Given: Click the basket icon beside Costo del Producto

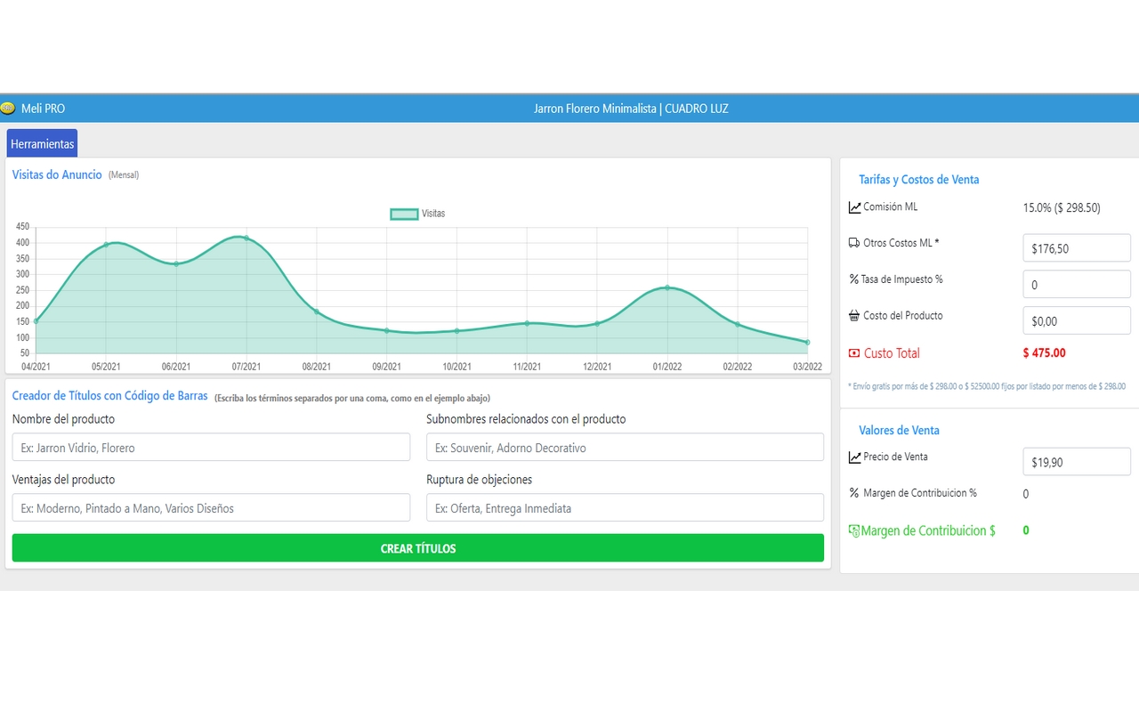Looking at the screenshot, I should 854,316.
